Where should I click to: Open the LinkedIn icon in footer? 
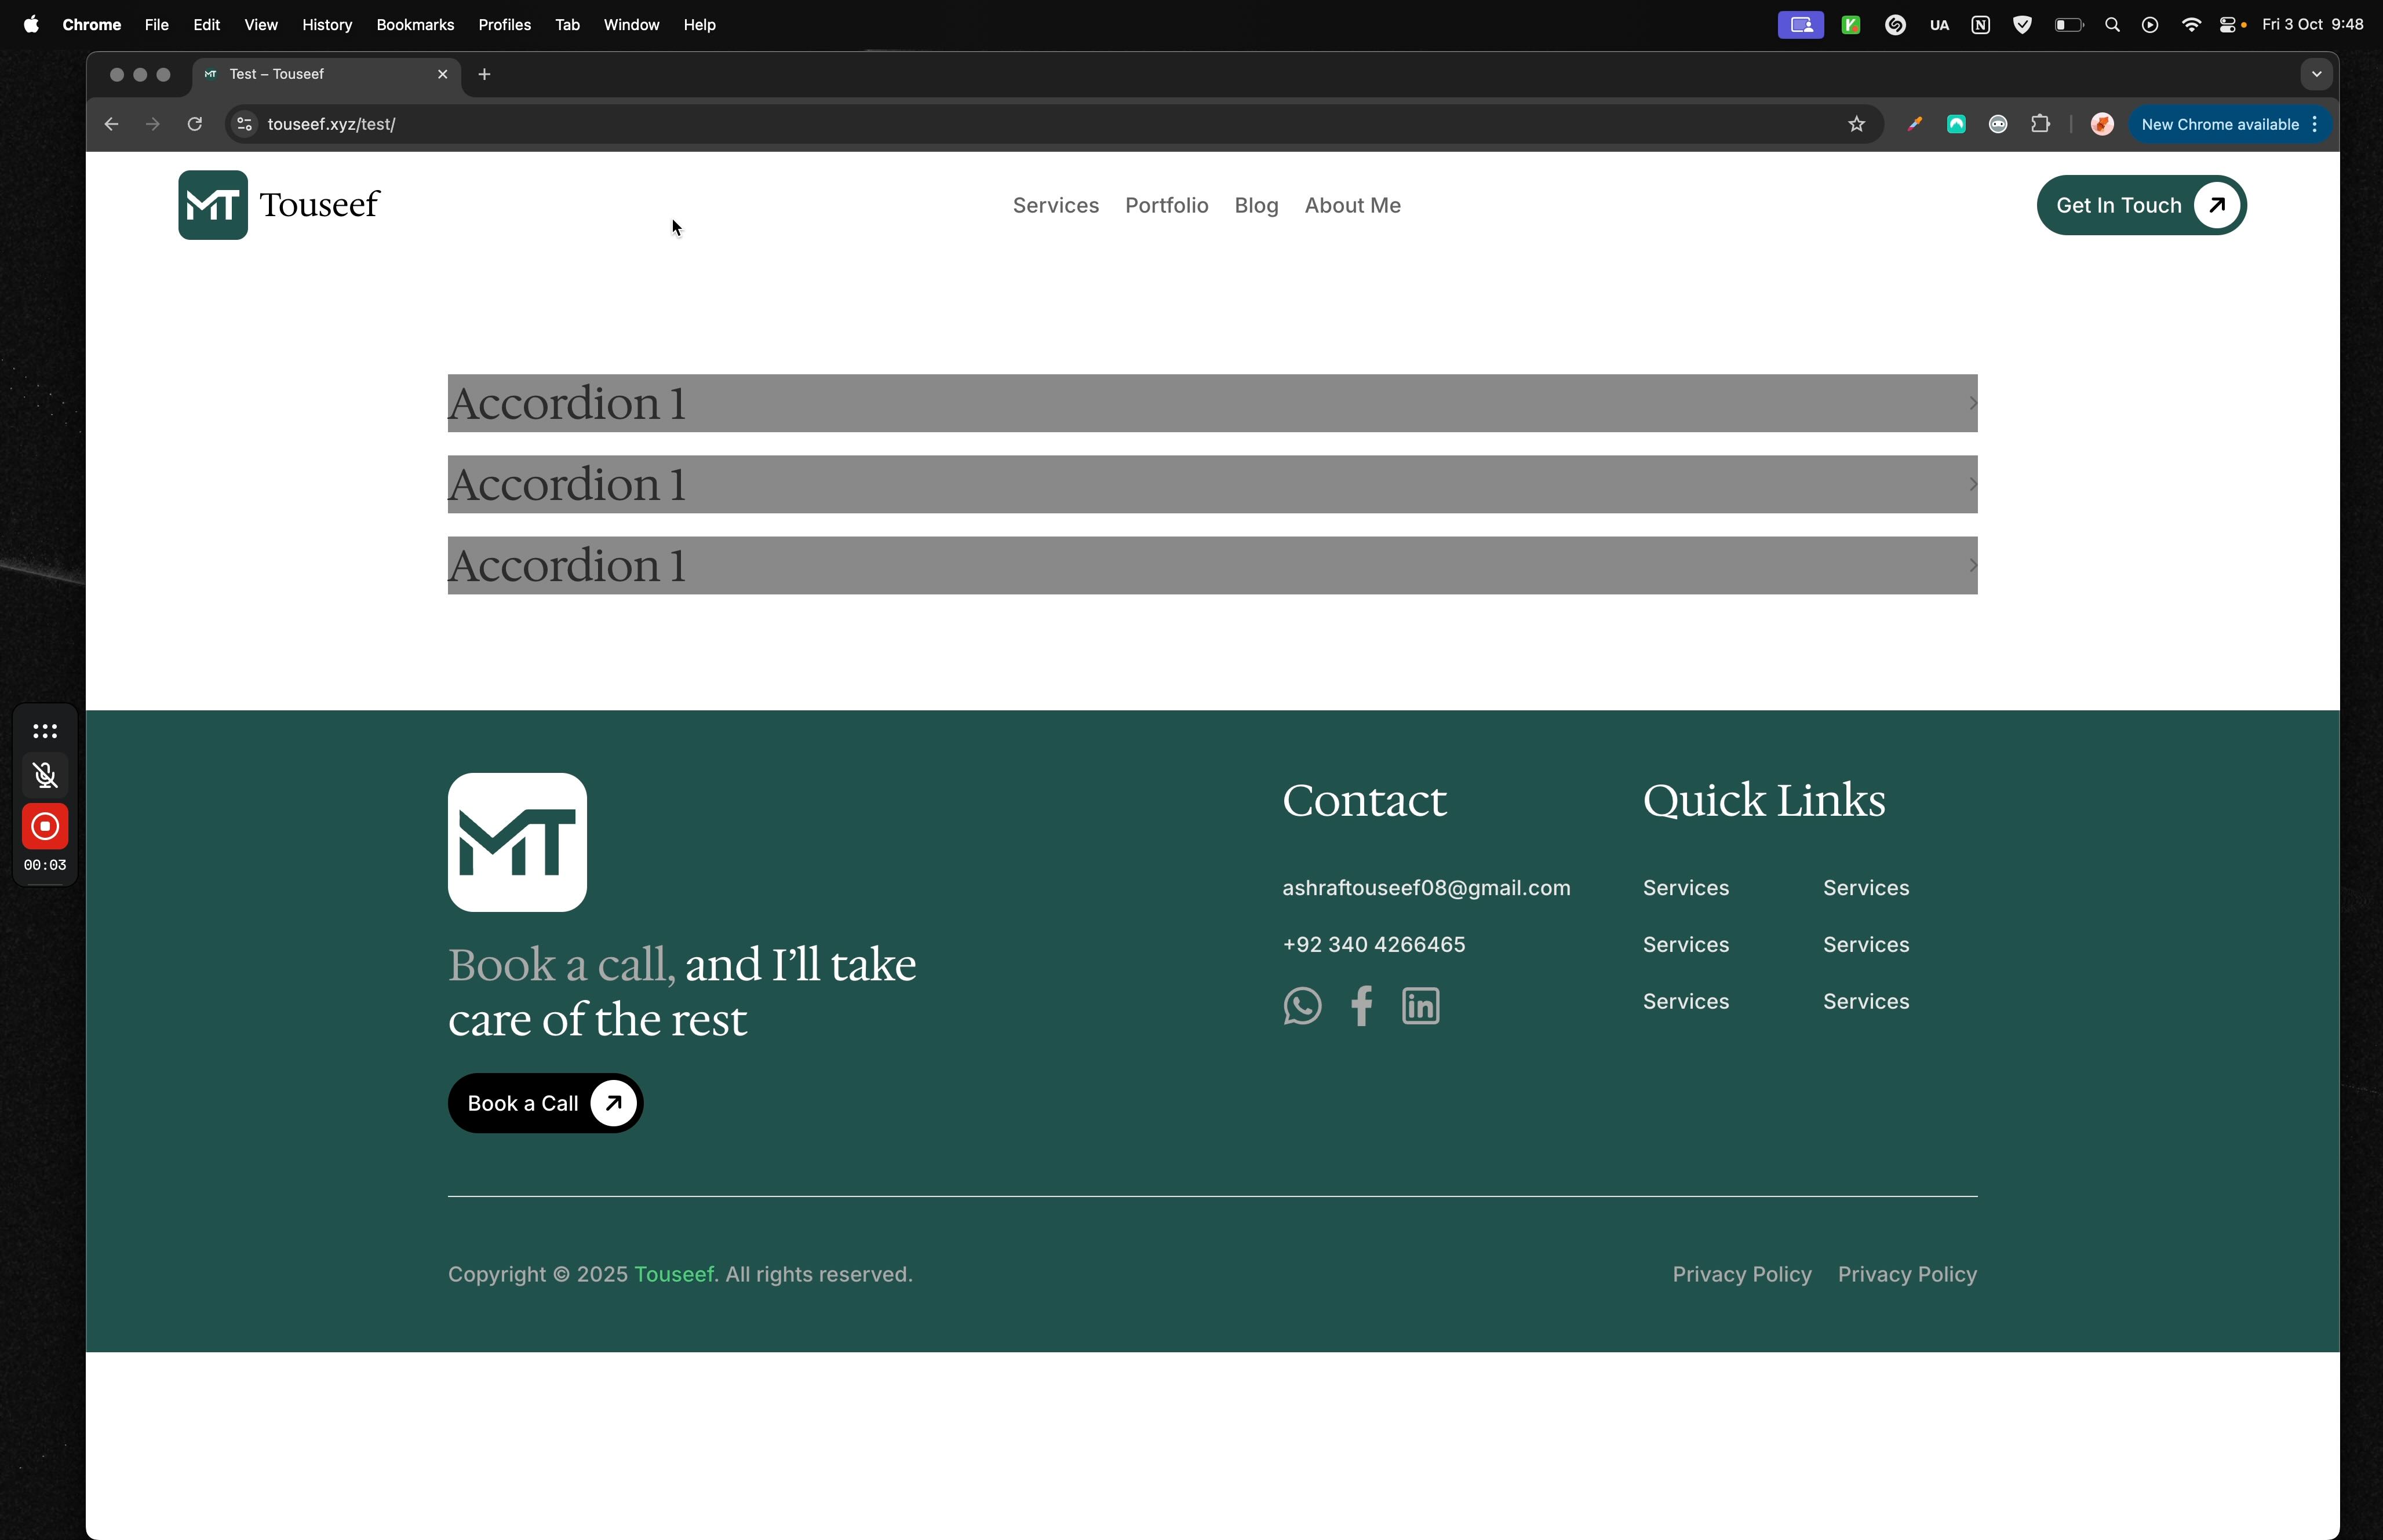pyautogui.click(x=1420, y=1005)
